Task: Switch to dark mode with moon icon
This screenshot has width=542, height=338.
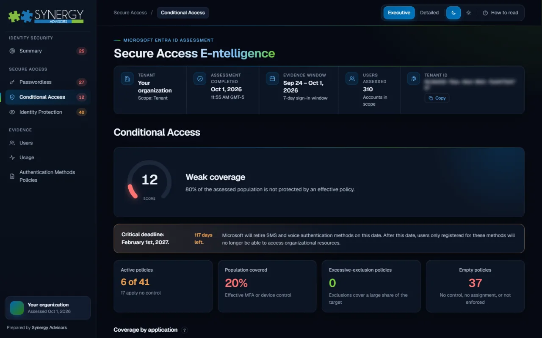Action: 454,13
